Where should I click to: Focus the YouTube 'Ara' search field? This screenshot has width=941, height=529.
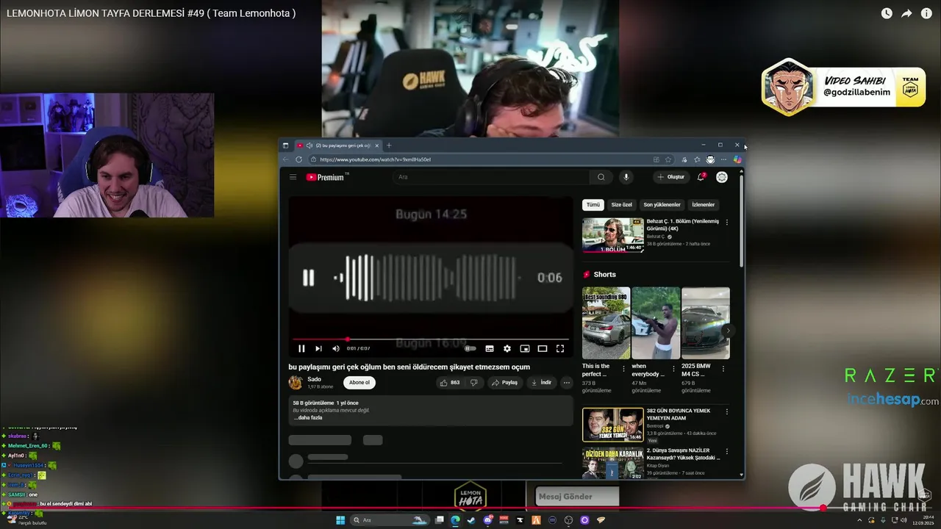(491, 177)
